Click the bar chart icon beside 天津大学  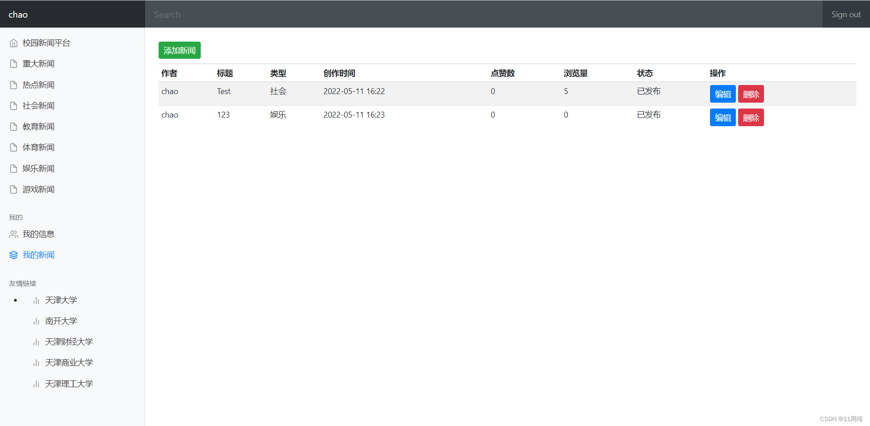[x=36, y=300]
